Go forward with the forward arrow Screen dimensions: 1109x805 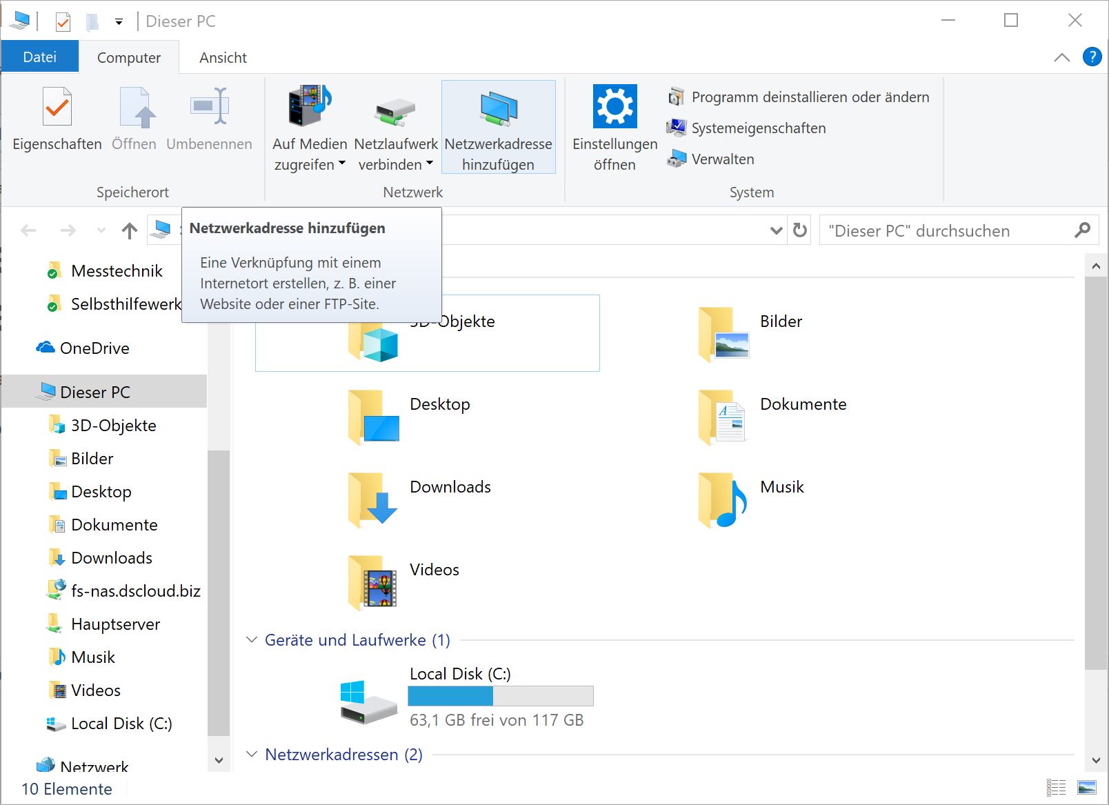coord(68,230)
